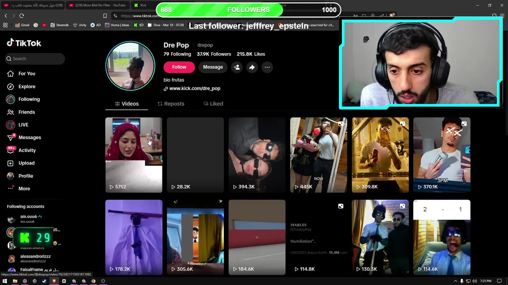Open the sm.ouu6 following account
Image resolution: width=508 pixels, height=285 pixels.
click(26, 219)
